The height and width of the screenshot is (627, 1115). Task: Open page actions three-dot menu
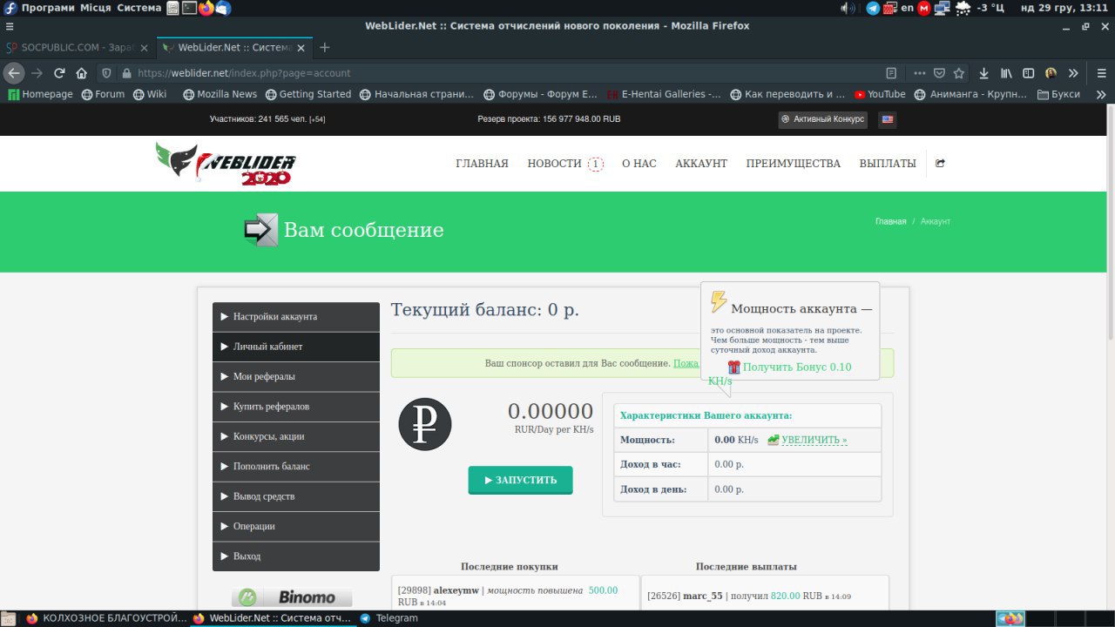(920, 73)
